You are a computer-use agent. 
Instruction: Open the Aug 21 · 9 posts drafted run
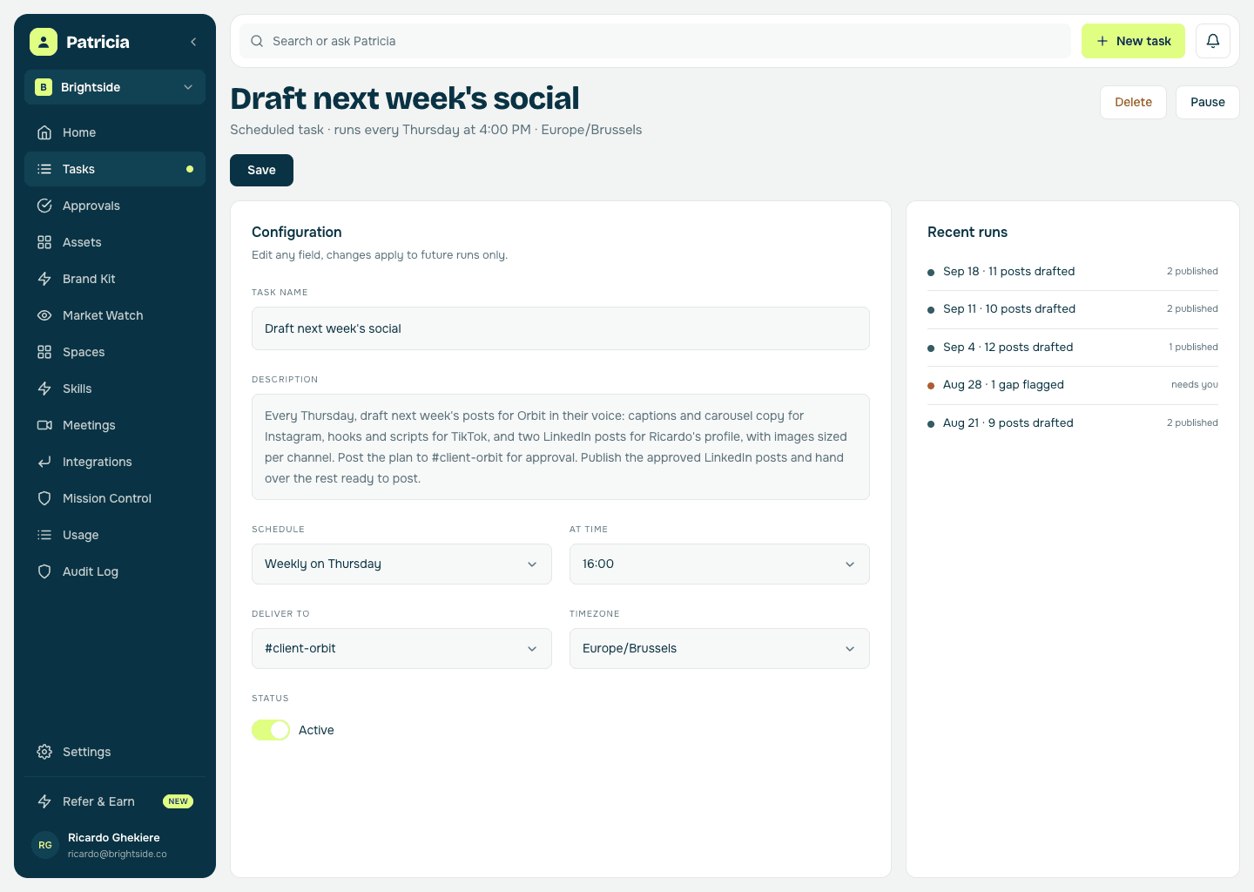[1073, 423]
